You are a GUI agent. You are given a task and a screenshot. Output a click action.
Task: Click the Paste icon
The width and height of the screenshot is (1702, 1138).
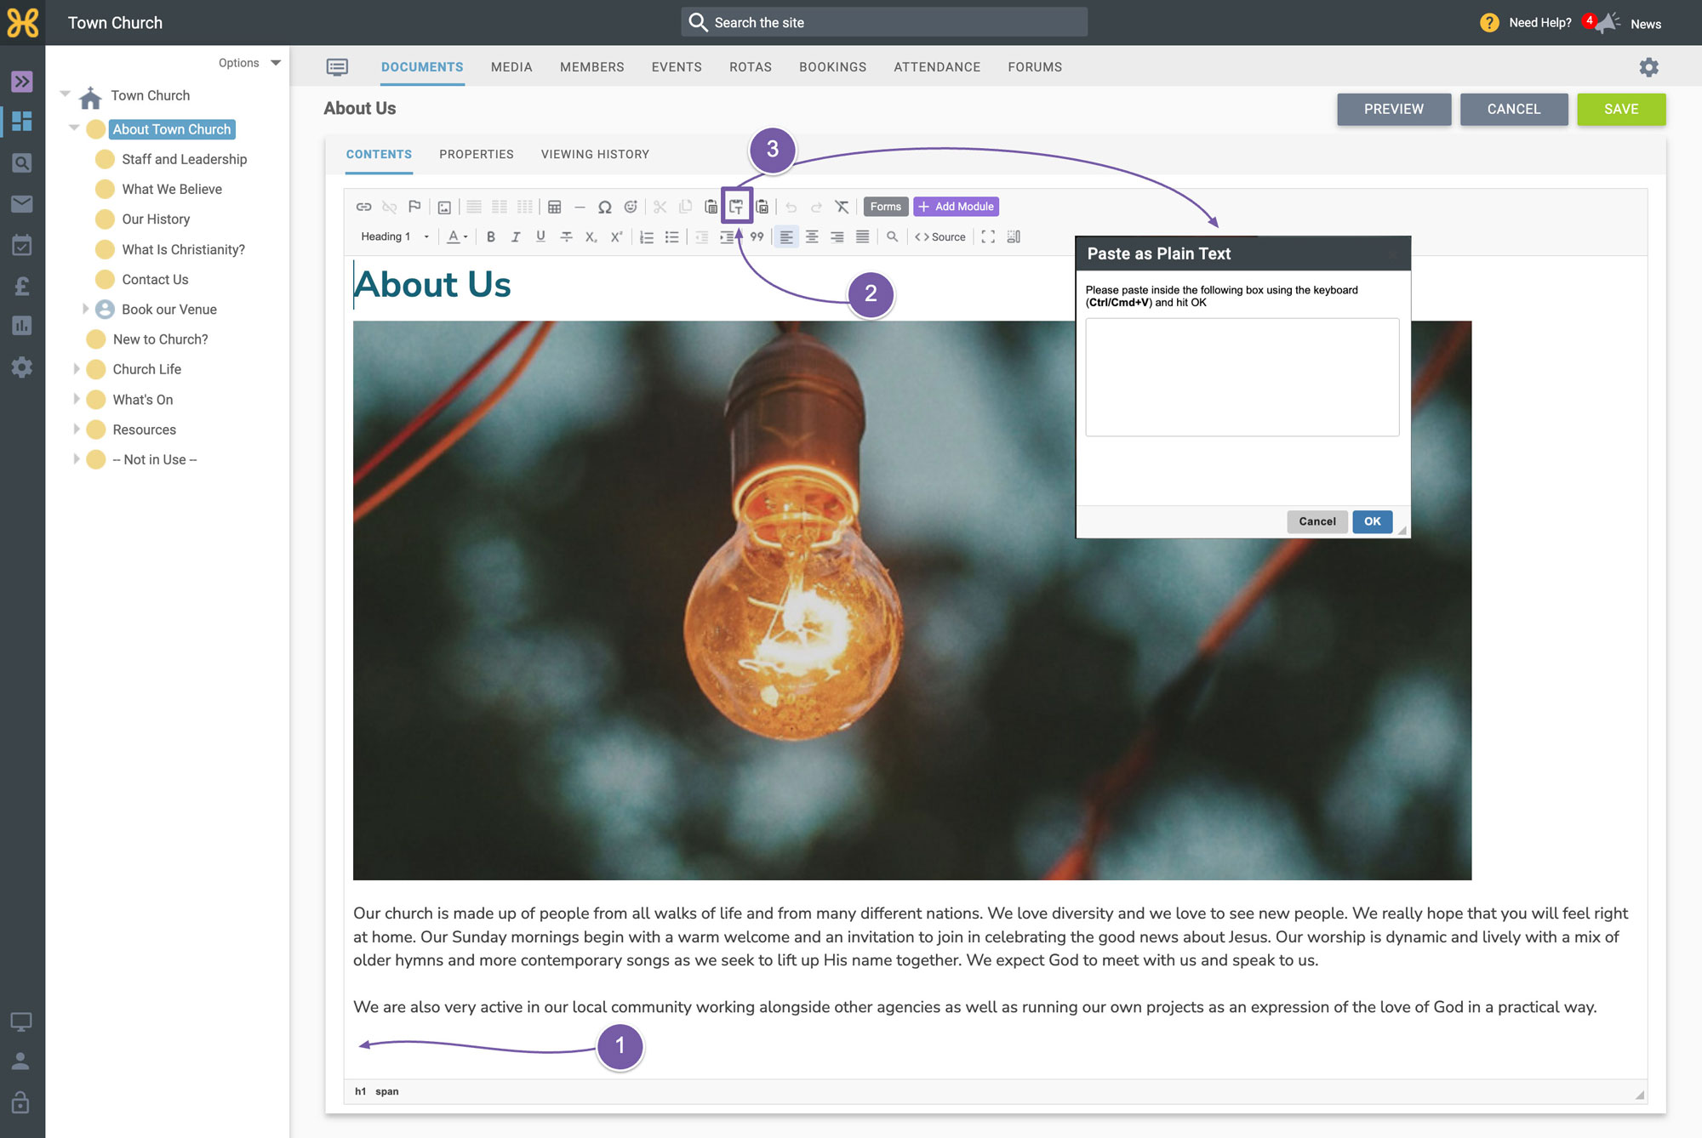[711, 207]
